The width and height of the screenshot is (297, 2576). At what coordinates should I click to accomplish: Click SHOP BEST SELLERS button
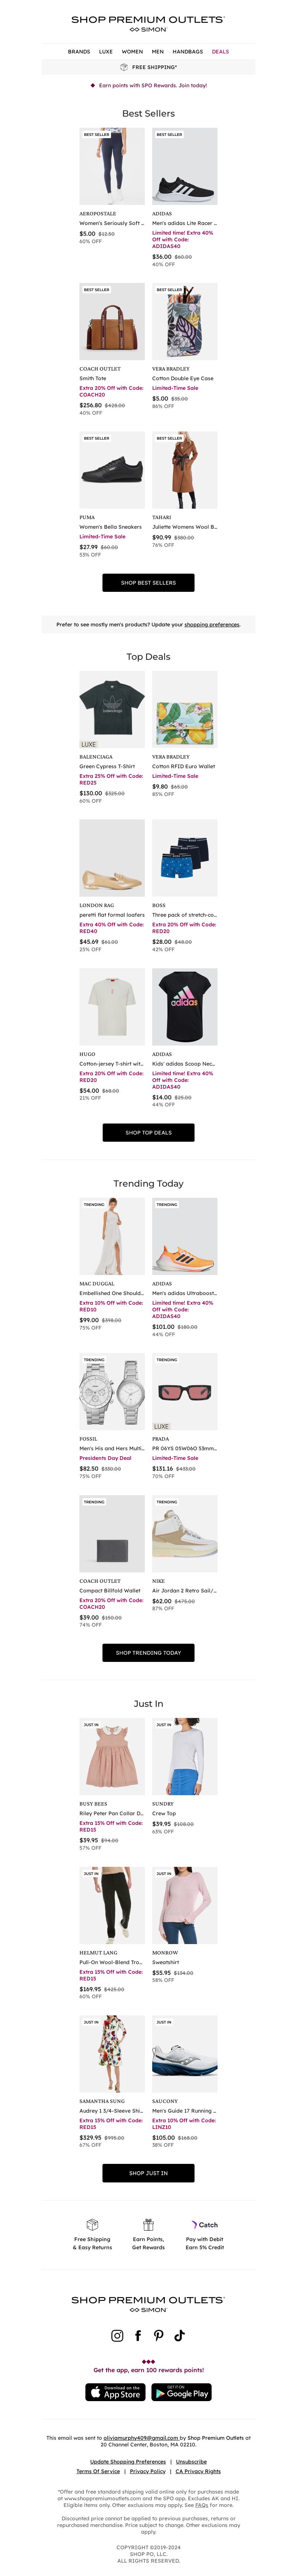(x=148, y=582)
